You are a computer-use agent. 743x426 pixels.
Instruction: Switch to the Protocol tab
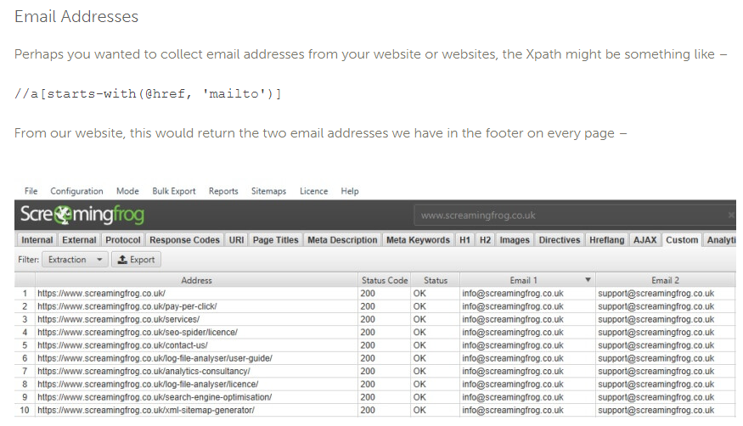point(123,240)
